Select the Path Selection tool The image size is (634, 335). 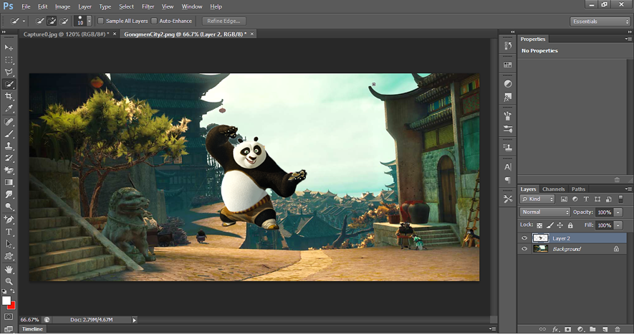coord(9,244)
